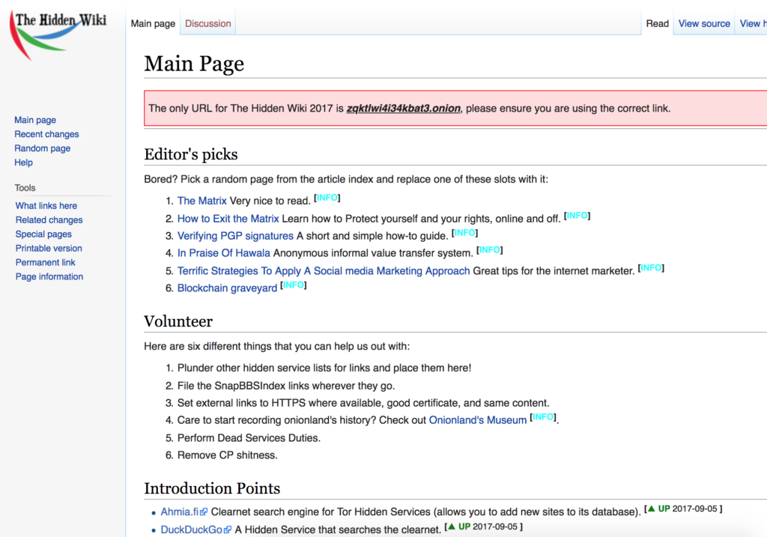Open Onionland's Museum link
The image size is (767, 537).
pyautogui.click(x=478, y=420)
